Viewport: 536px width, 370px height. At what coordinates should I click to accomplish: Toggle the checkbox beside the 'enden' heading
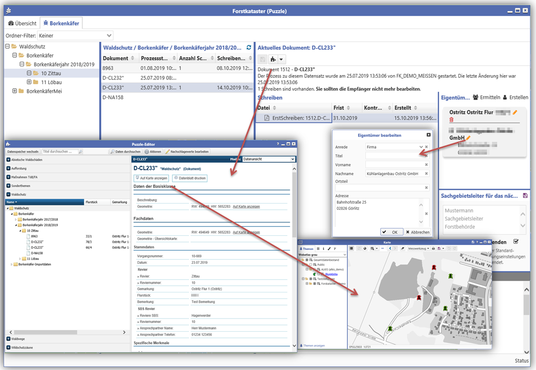(516, 241)
